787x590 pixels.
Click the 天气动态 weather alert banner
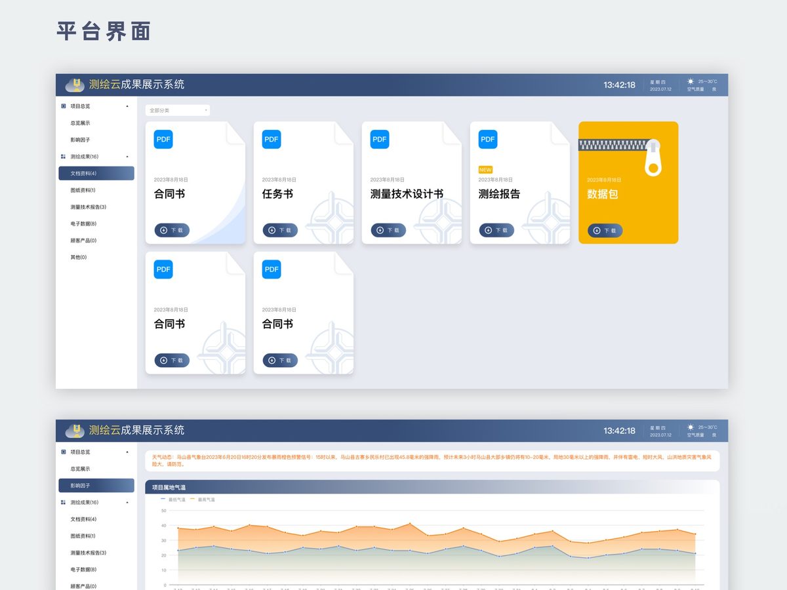pyautogui.click(x=432, y=461)
